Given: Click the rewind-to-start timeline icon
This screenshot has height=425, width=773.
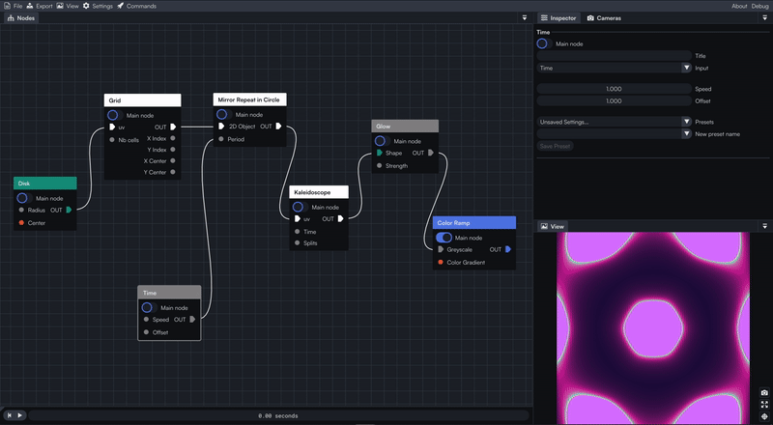Looking at the screenshot, I should [9, 415].
